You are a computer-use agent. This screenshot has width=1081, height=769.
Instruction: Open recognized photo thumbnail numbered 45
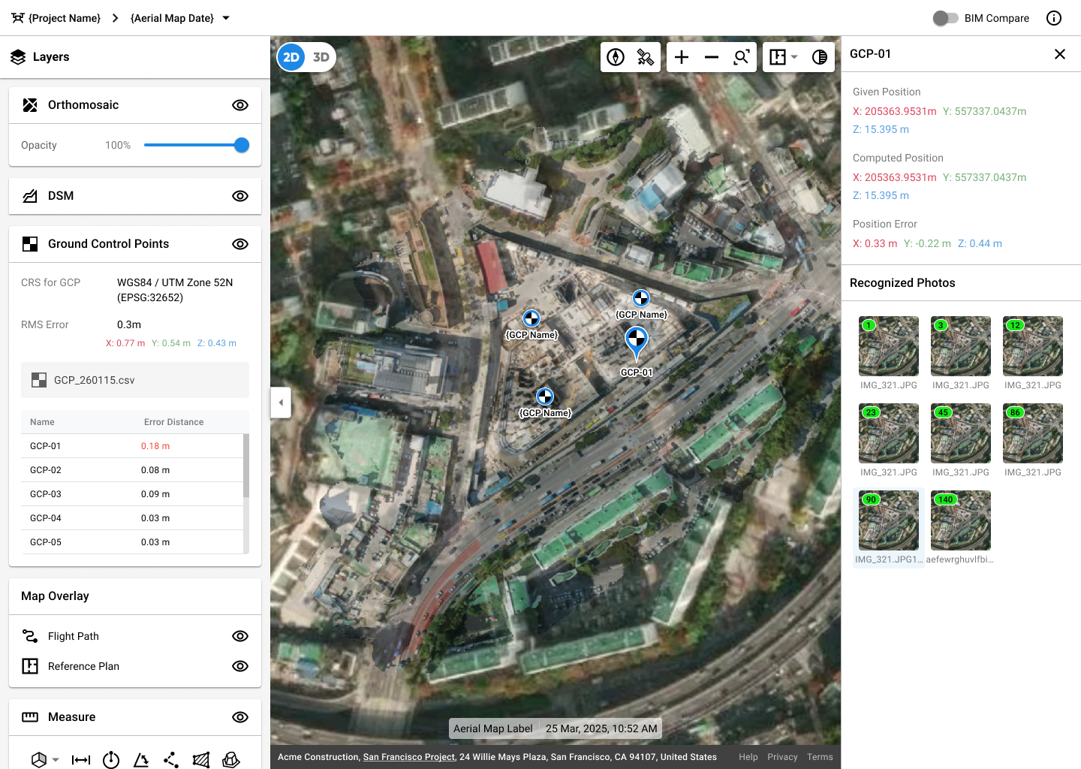tap(961, 433)
